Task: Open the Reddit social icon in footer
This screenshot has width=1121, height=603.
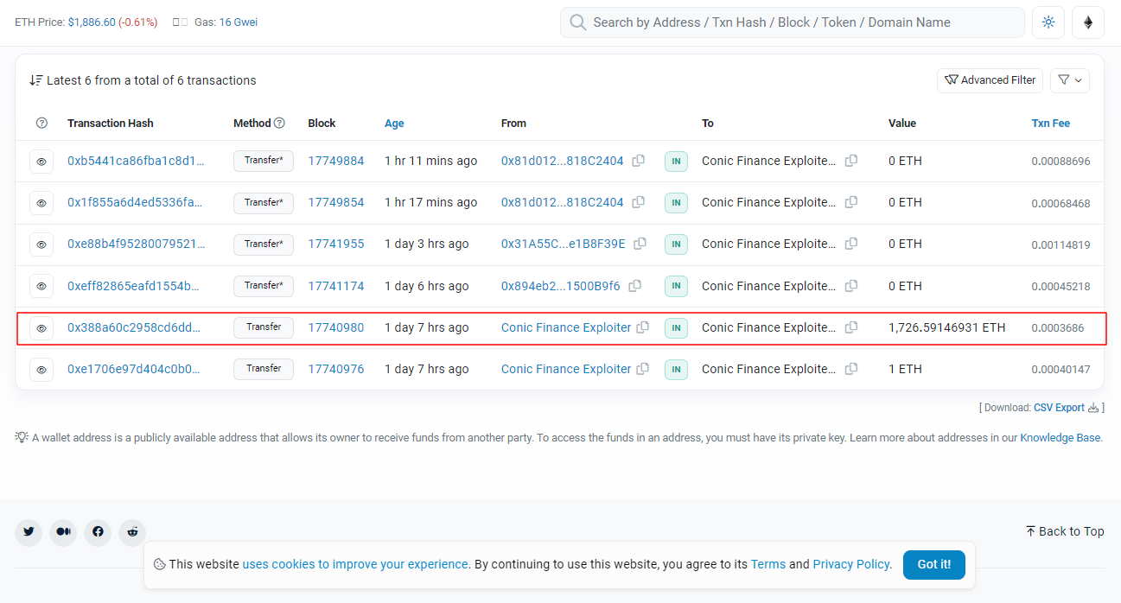Action: [132, 532]
